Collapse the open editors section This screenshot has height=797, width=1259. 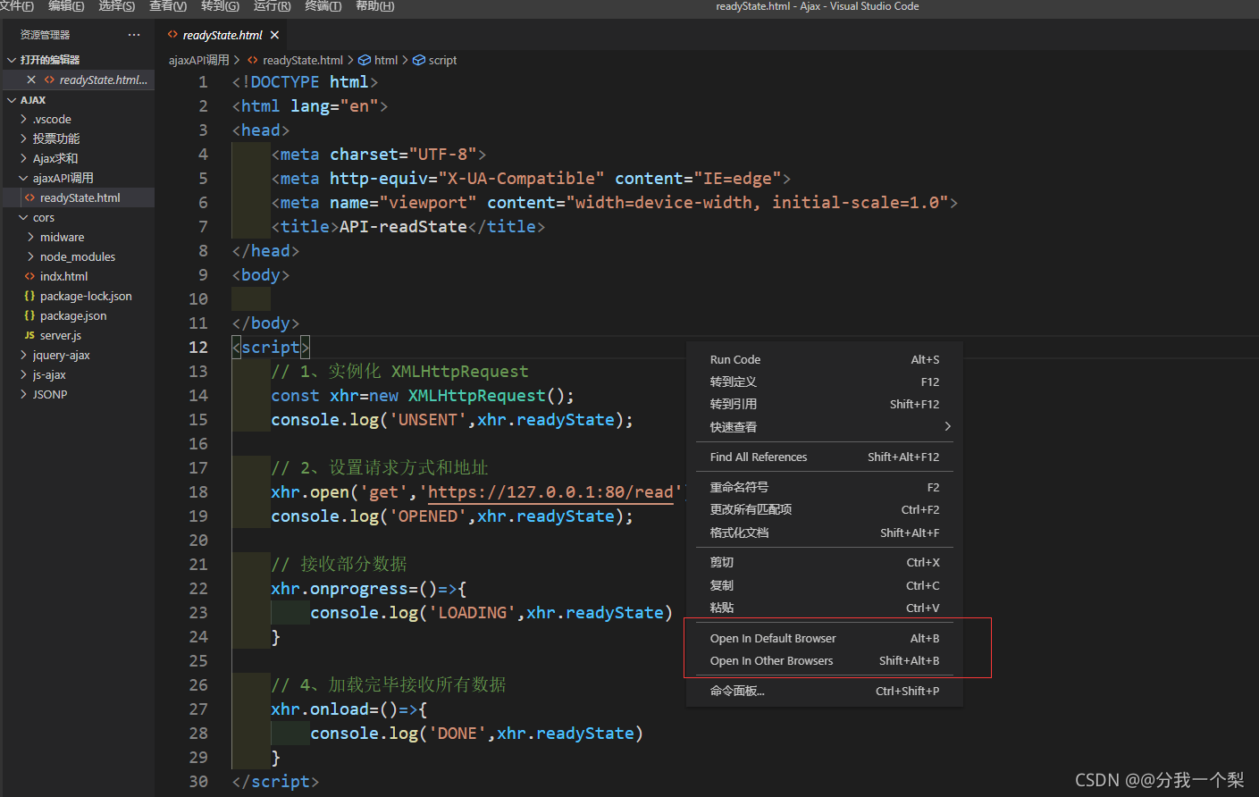click(x=12, y=60)
